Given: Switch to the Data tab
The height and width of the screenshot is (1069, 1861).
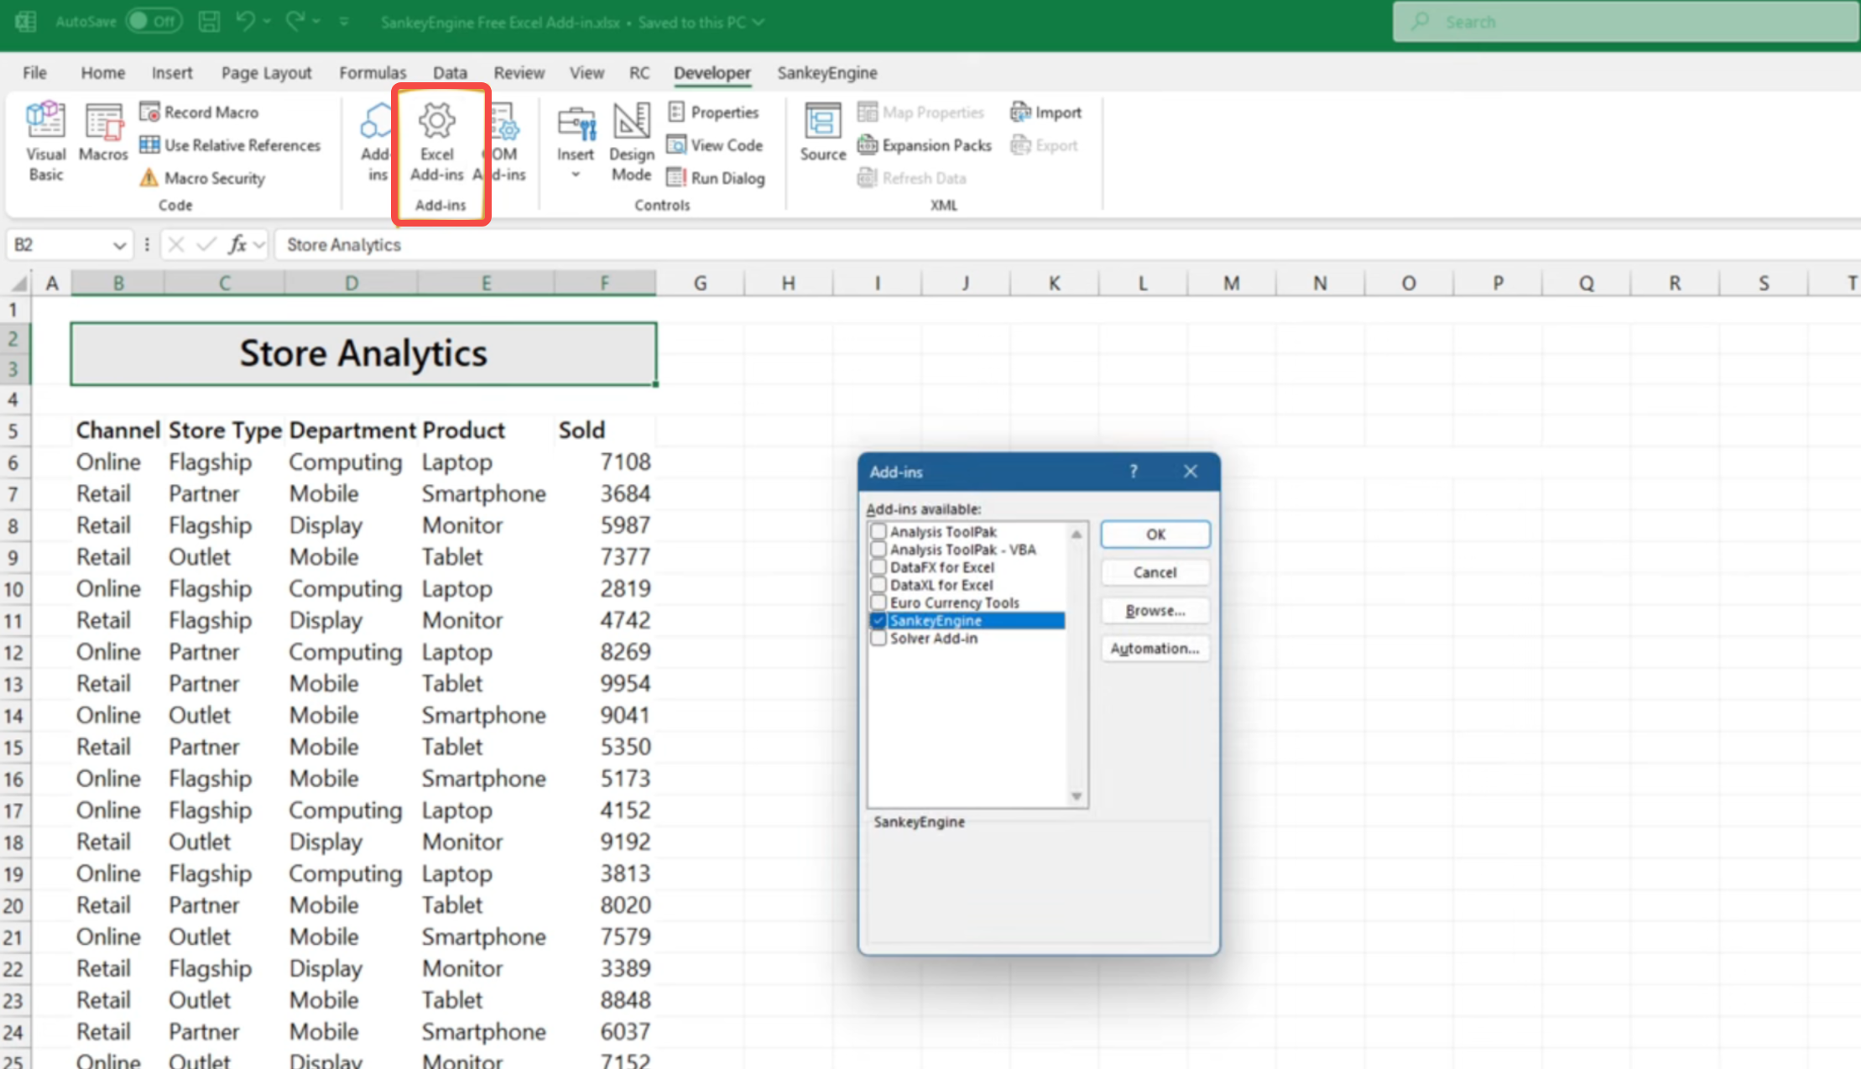Looking at the screenshot, I should point(450,73).
